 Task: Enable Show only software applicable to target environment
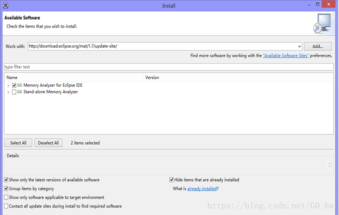click(x=6, y=197)
